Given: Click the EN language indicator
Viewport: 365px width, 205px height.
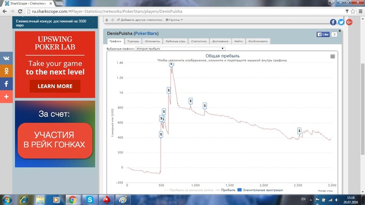Looking at the screenshot, I should pos(303,199).
